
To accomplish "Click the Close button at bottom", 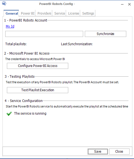I will coord(119,152).
